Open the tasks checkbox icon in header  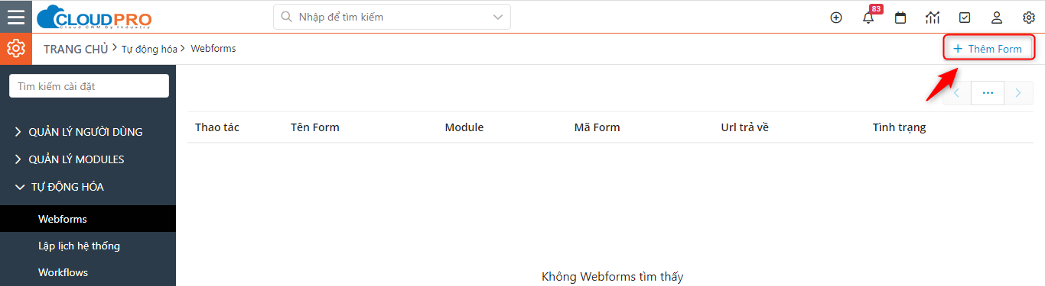point(965,18)
